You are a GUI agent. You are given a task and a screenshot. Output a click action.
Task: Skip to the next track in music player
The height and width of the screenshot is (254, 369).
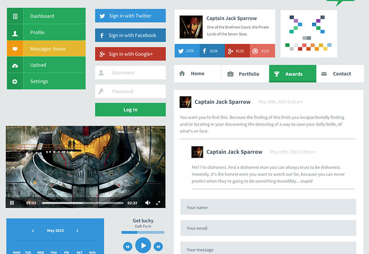(159, 246)
